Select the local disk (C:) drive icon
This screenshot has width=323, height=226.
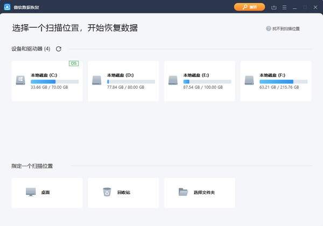point(20,80)
